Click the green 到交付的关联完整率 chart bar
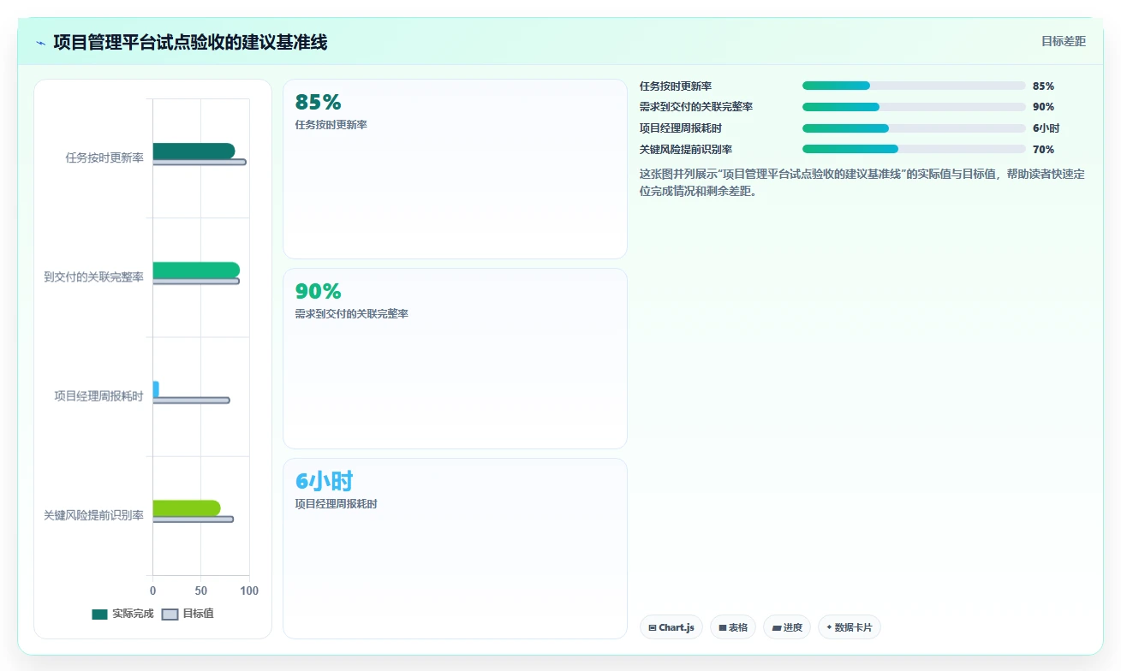The height and width of the screenshot is (671, 1121). tap(196, 270)
